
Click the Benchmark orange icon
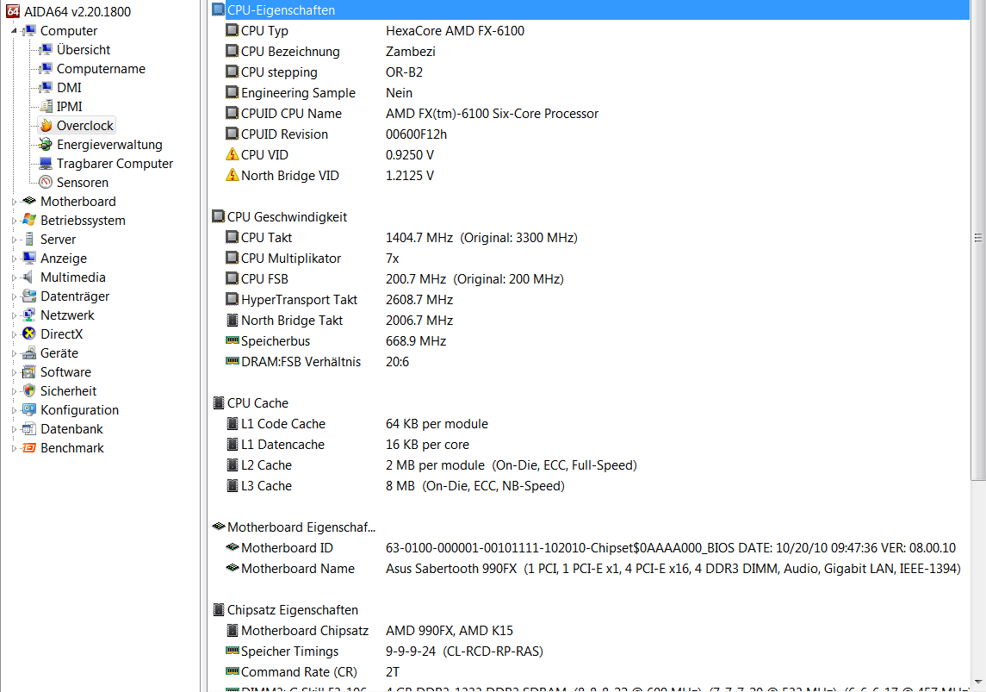tap(29, 448)
